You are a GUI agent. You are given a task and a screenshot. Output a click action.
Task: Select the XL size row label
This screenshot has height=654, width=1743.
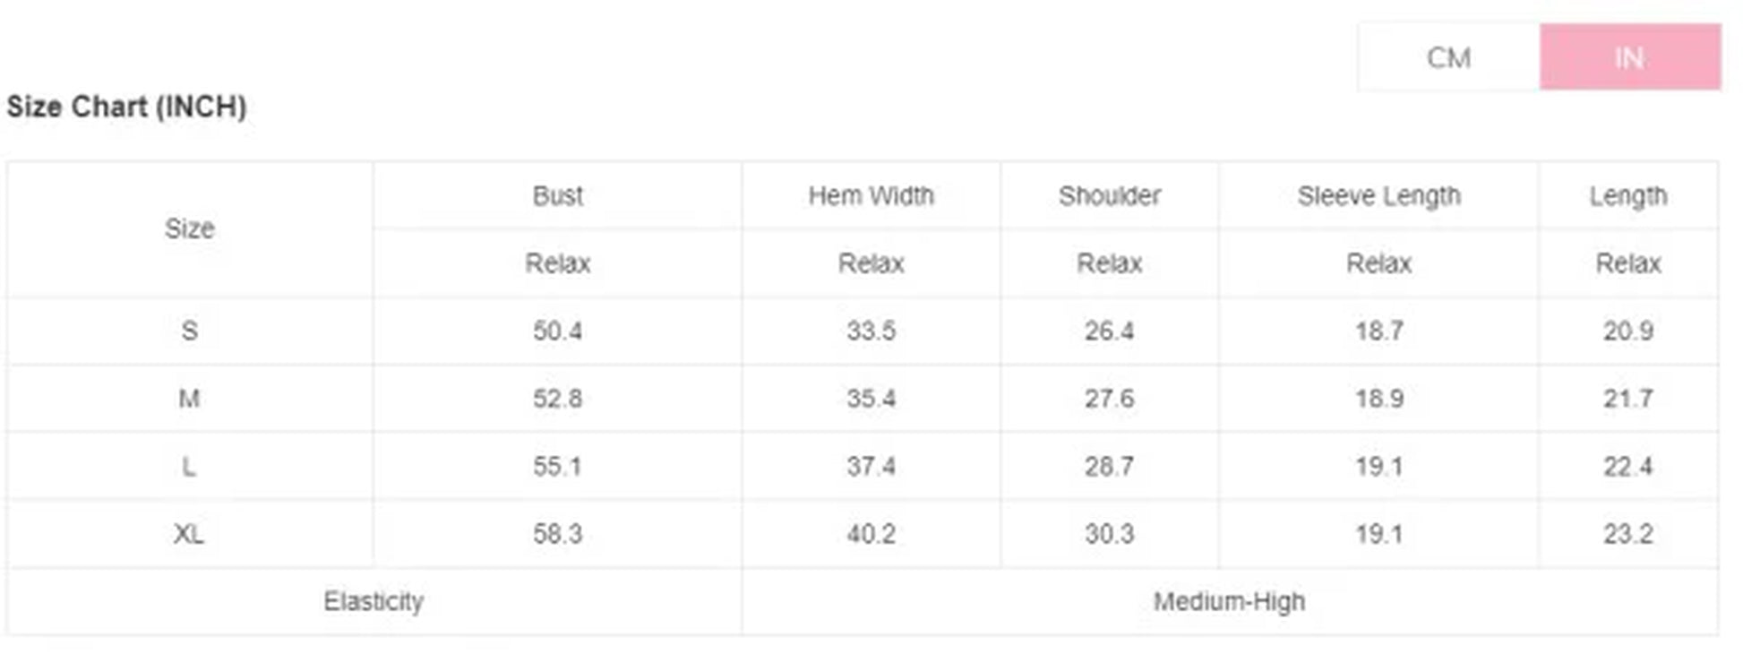click(x=189, y=534)
